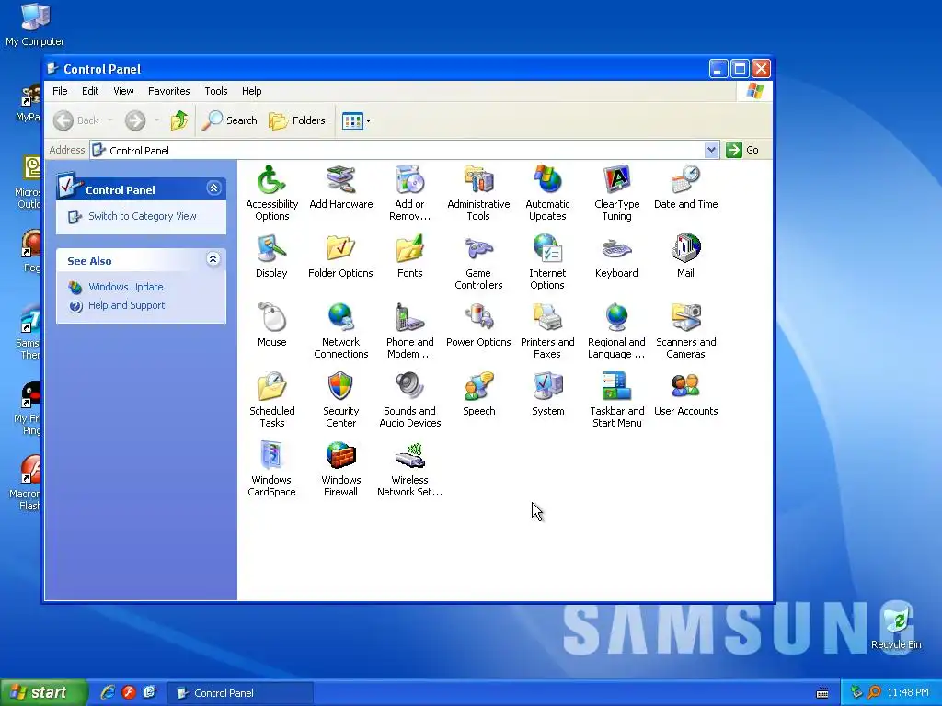Viewport: 942px width, 706px height.
Task: Open the Speech settings icon
Action: [478, 387]
